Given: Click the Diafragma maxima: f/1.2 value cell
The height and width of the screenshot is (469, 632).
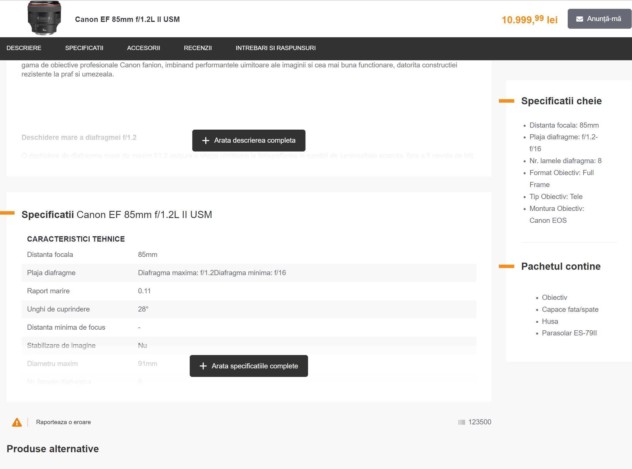Looking at the screenshot, I should 212,273.
